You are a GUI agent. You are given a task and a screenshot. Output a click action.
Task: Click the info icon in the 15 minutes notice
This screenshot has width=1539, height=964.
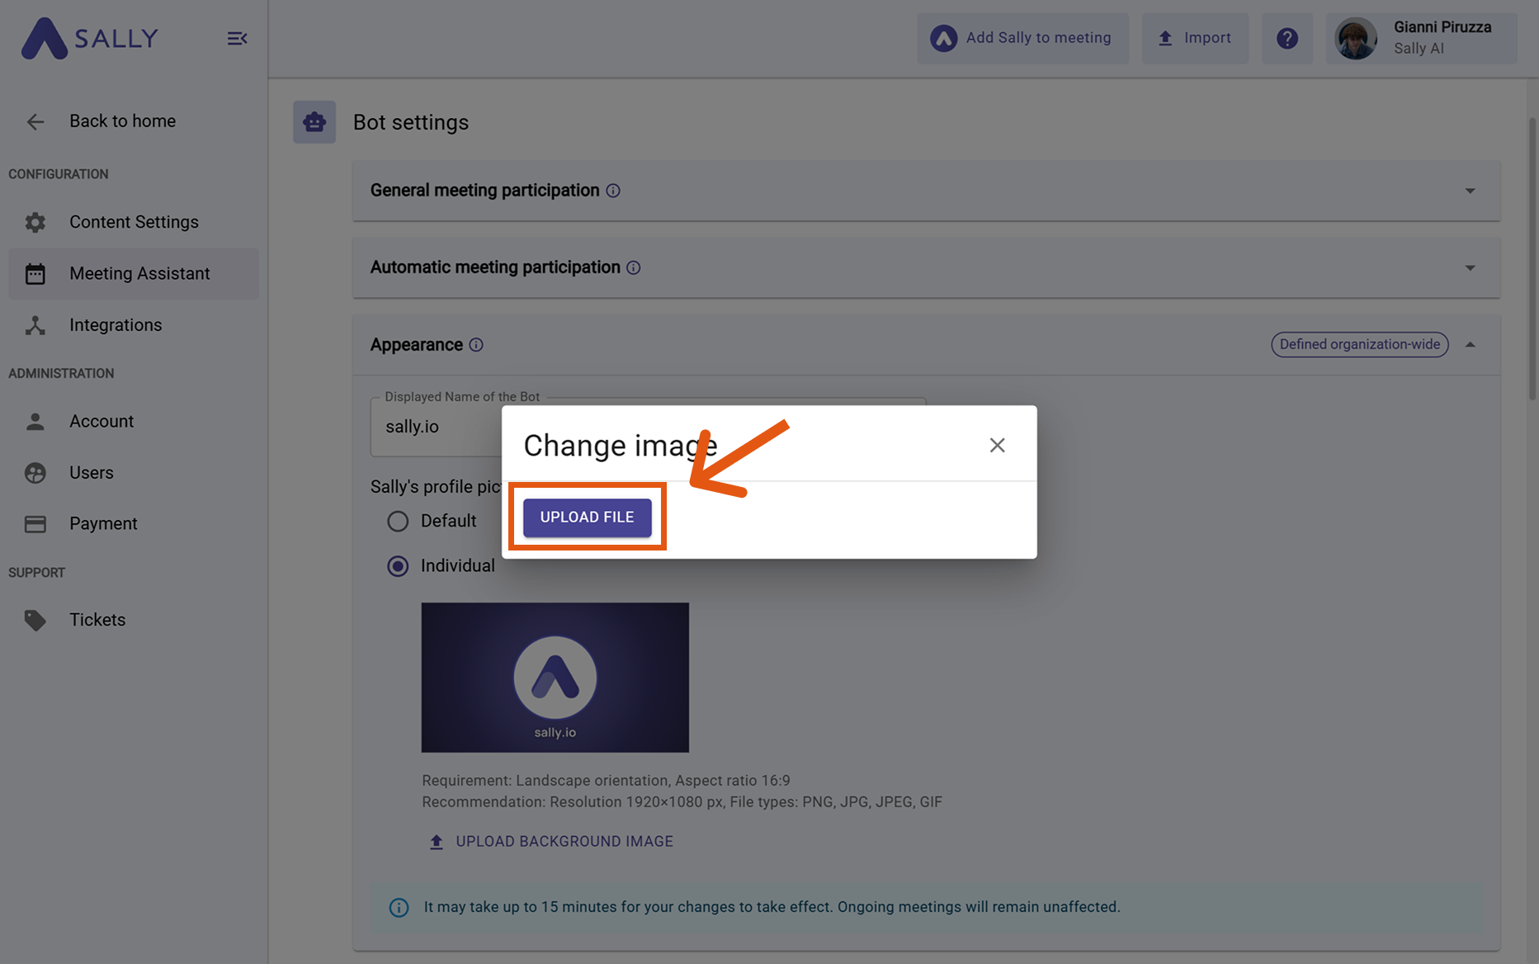click(399, 908)
